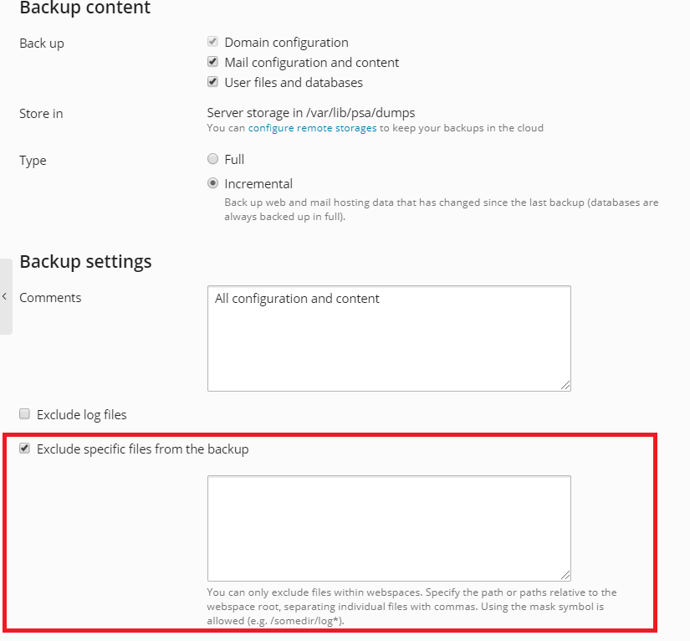Click the greyed Domain configuration checkbox

pos(213,42)
